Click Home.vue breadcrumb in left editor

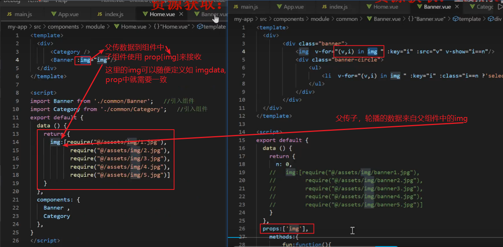pyautogui.click(x=130, y=26)
